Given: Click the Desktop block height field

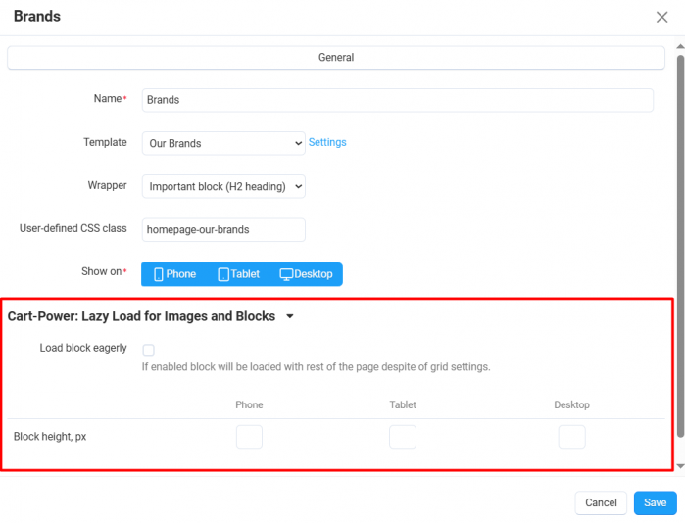Looking at the screenshot, I should coord(571,437).
